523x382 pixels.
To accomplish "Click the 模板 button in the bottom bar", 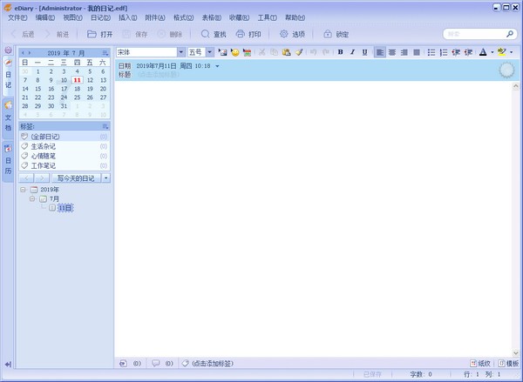I will point(507,363).
